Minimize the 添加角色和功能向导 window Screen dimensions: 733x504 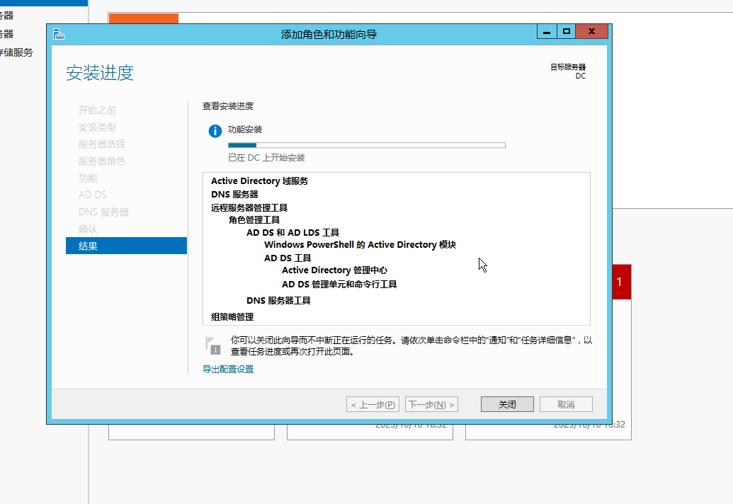click(547, 32)
